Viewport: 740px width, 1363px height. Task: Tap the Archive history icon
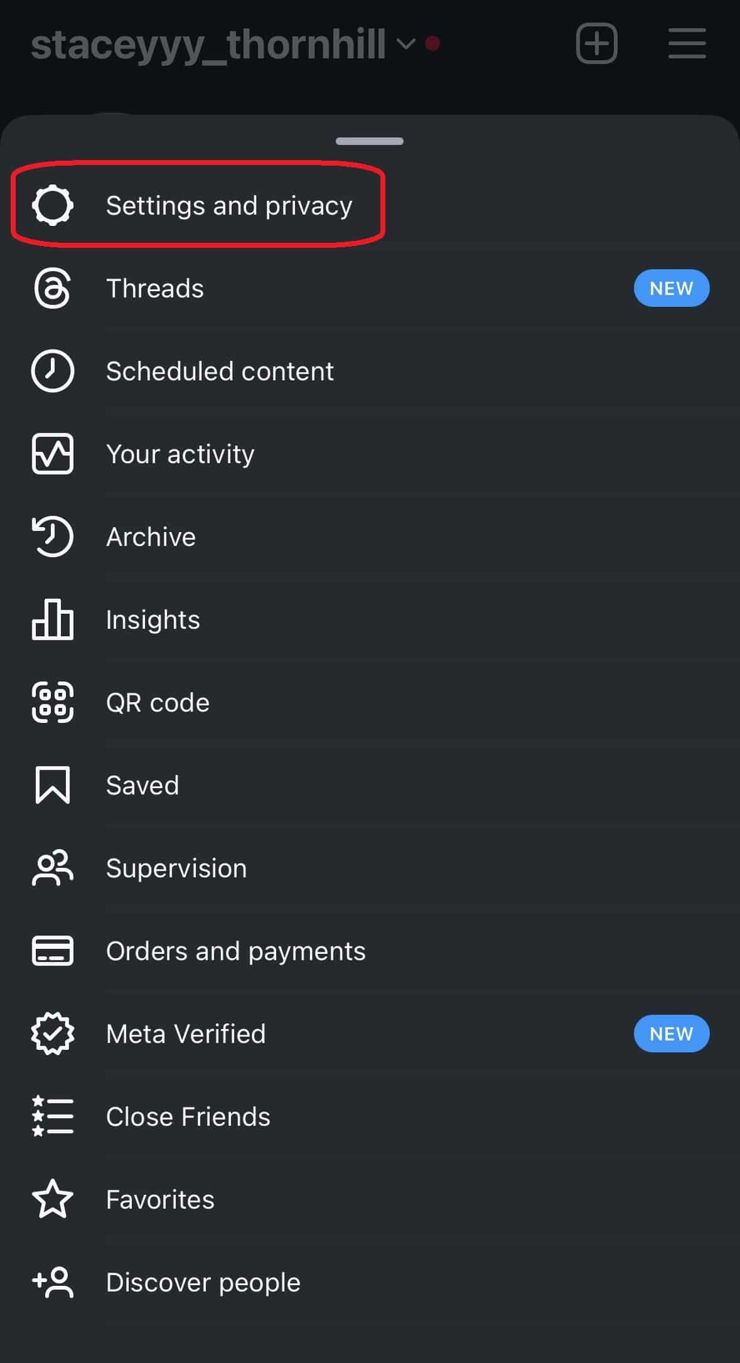coord(53,537)
